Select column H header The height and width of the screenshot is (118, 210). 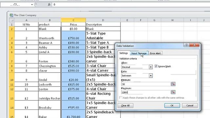coord(172,20)
